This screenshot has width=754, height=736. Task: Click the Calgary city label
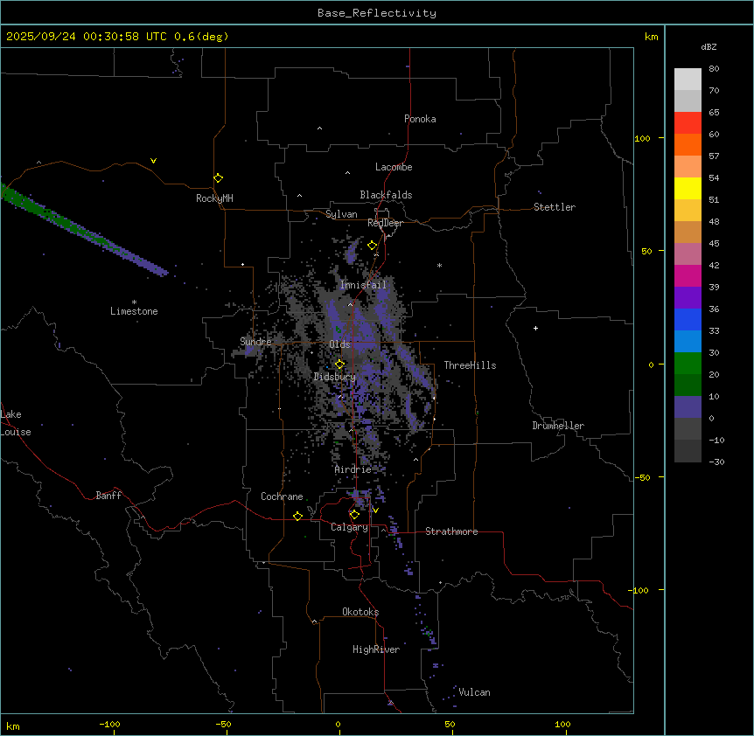click(x=349, y=528)
